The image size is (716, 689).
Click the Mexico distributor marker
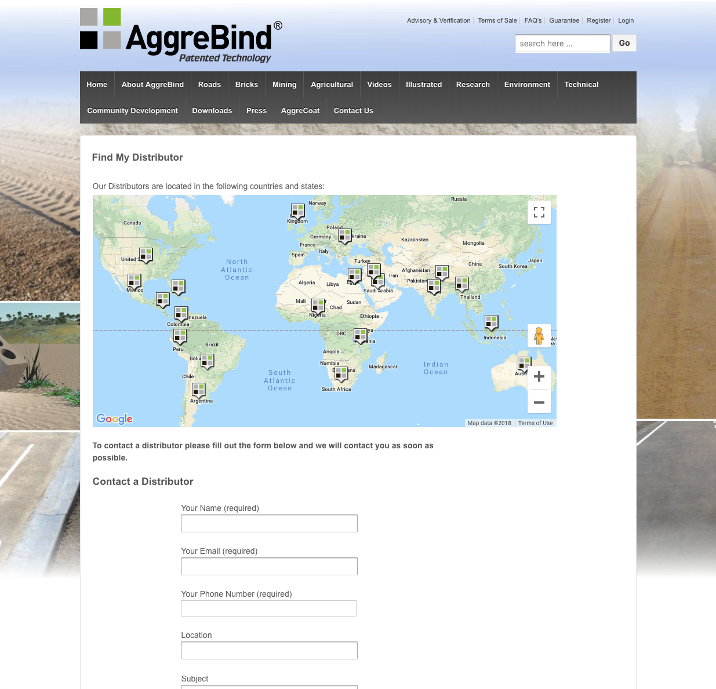click(135, 282)
